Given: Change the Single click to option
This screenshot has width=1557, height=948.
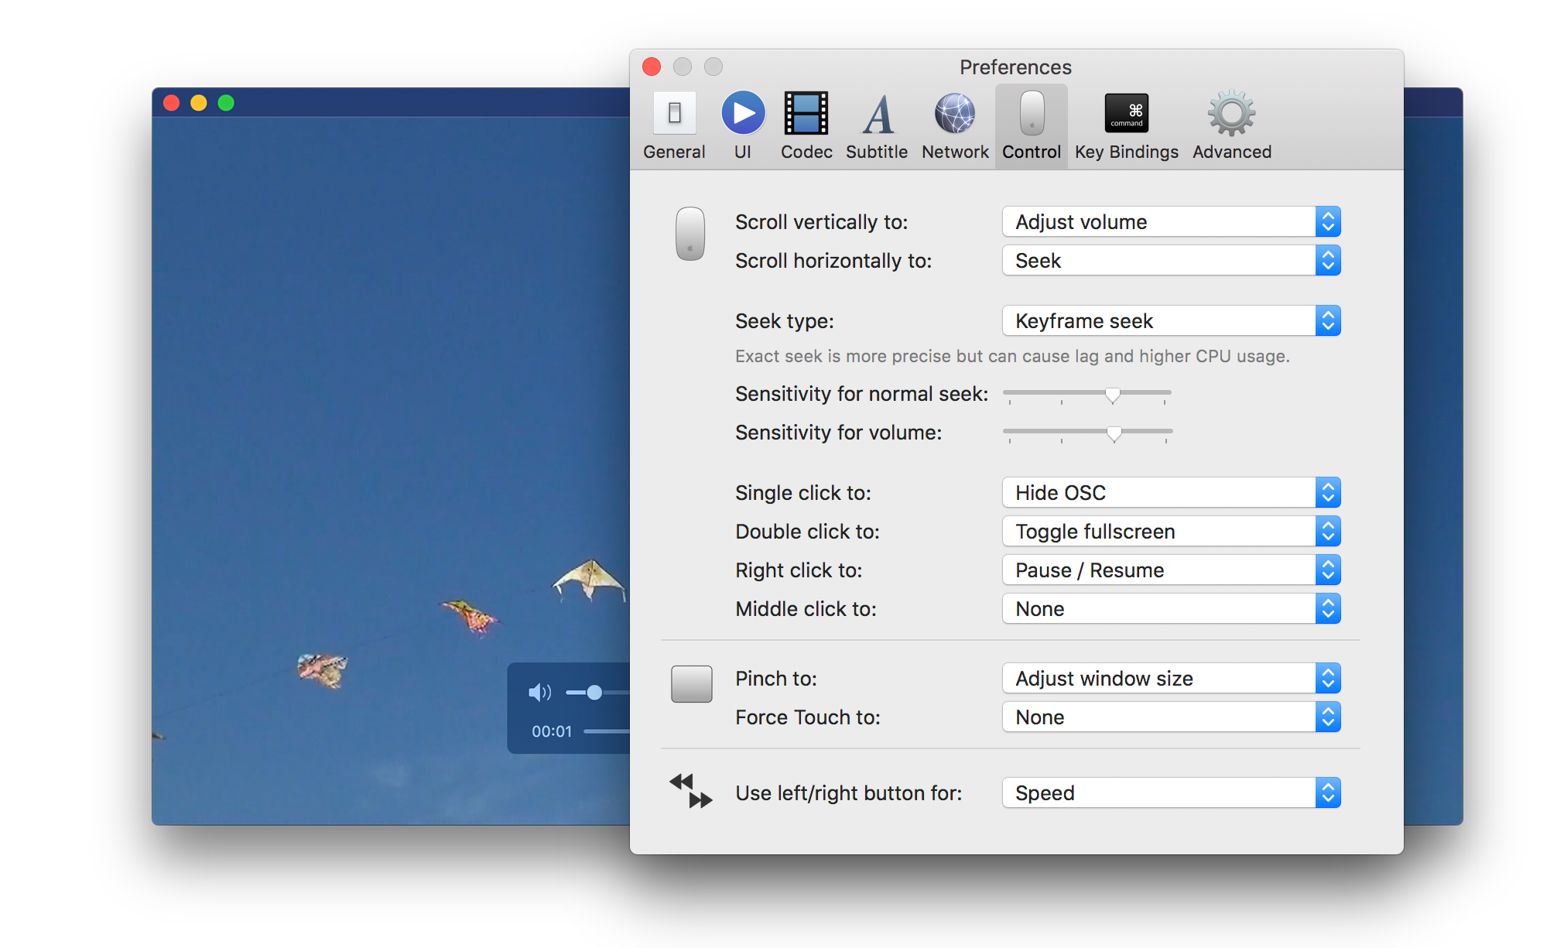Looking at the screenshot, I should [x=1171, y=493].
